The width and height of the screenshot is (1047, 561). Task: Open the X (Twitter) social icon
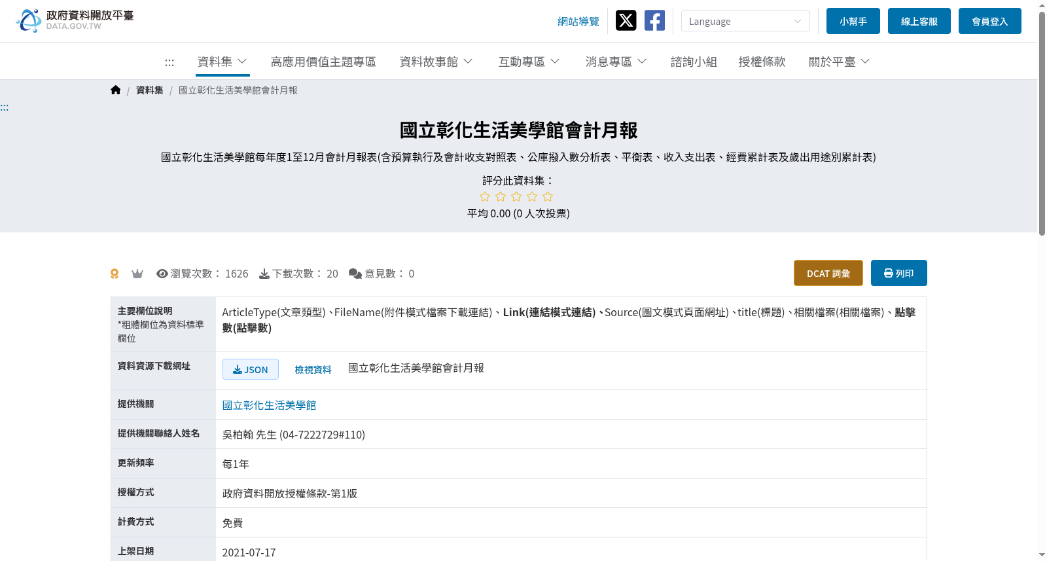(x=626, y=20)
